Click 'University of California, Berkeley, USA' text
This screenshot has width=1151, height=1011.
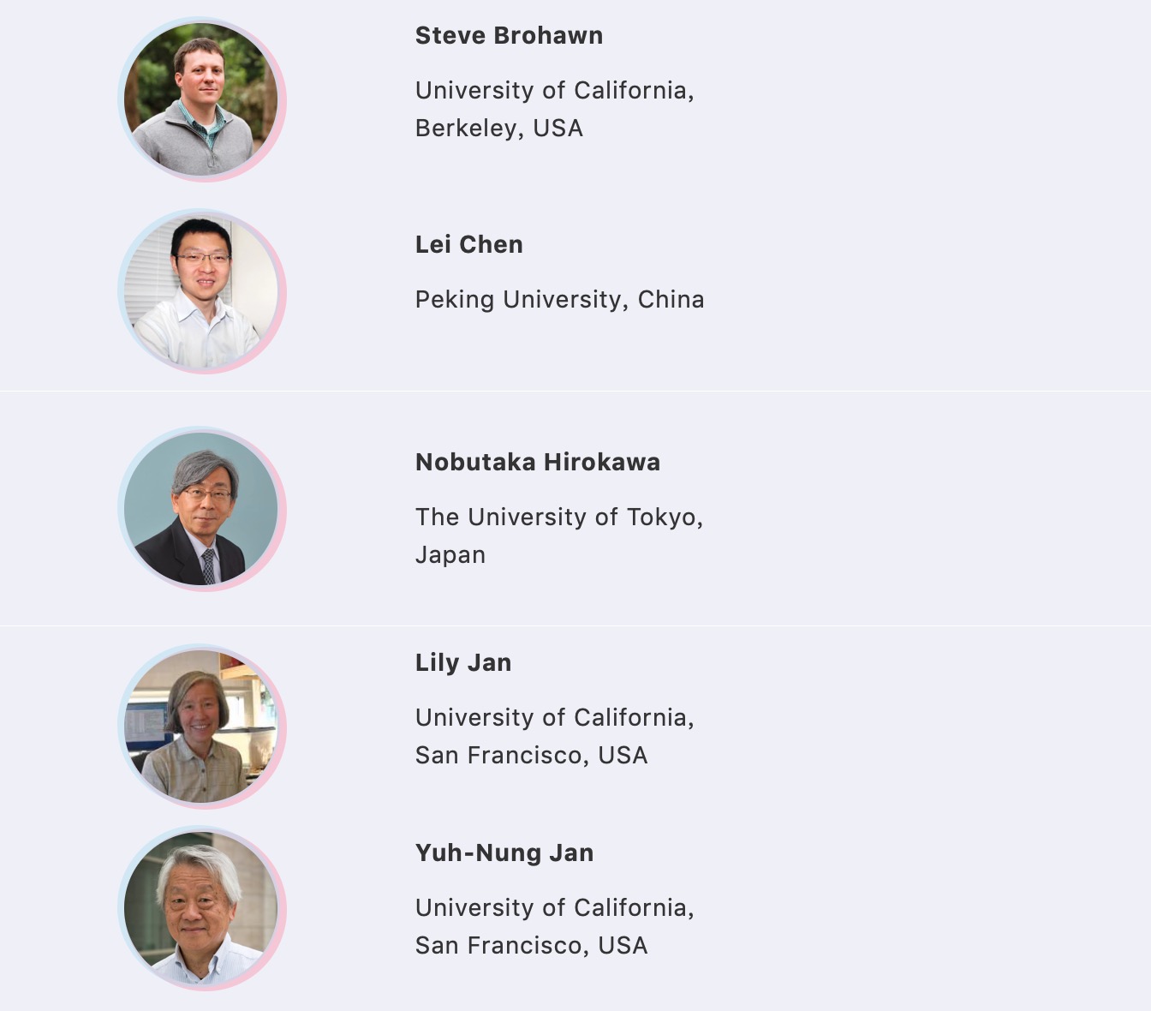(555, 109)
